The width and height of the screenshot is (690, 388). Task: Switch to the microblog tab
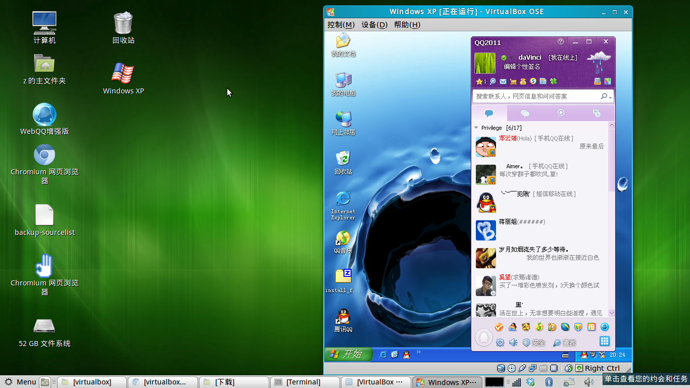pyautogui.click(x=561, y=113)
